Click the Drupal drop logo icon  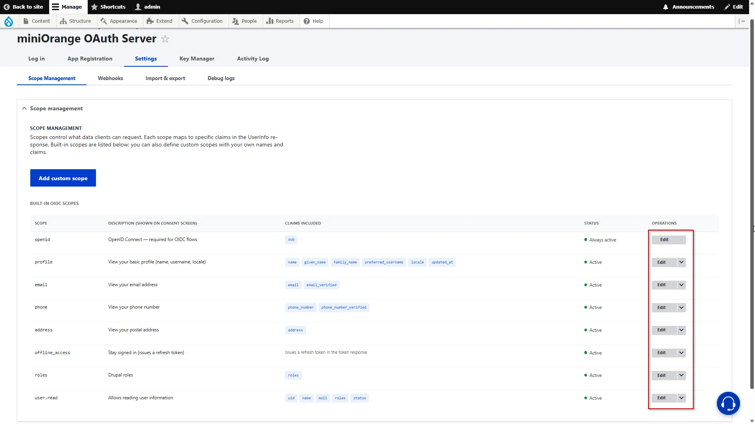(x=9, y=21)
